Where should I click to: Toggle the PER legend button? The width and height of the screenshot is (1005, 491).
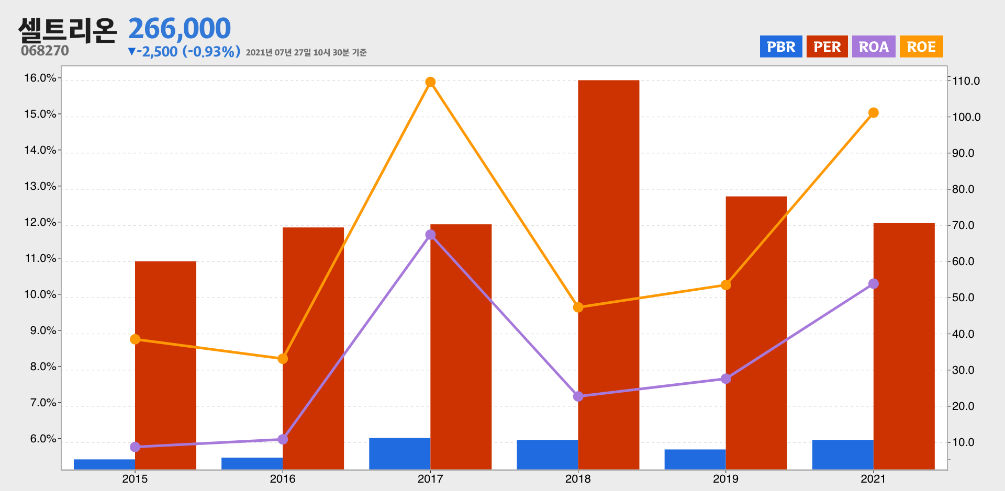[827, 47]
